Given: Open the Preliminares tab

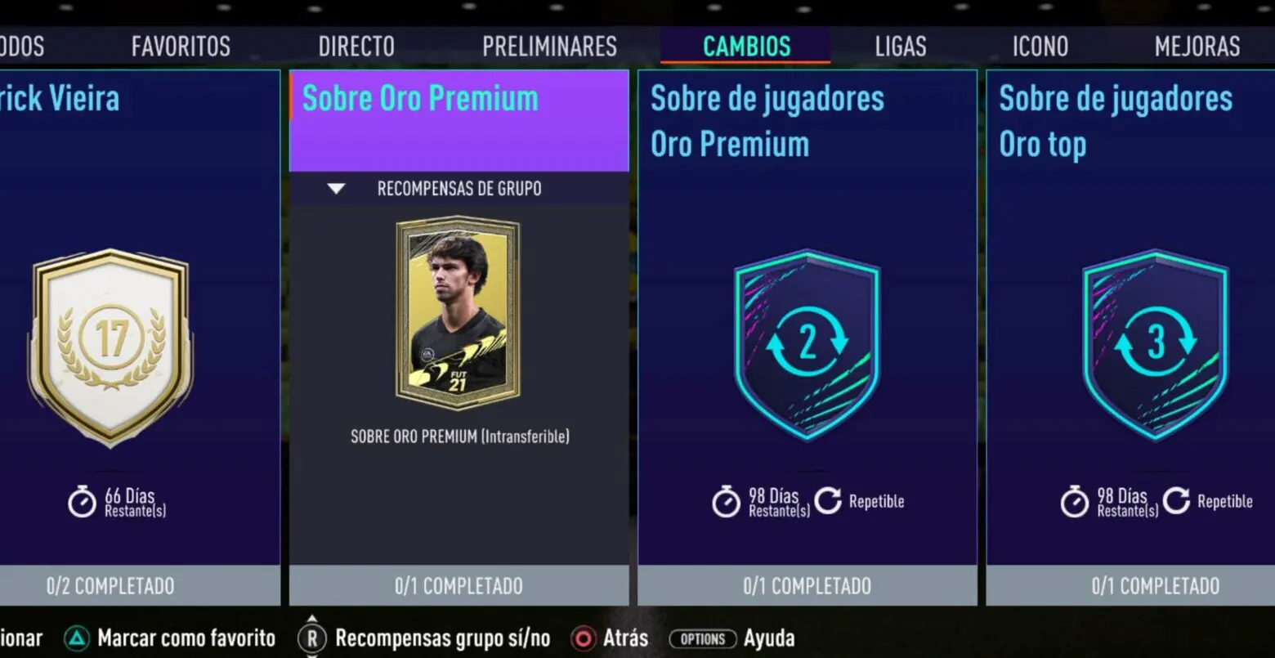Looking at the screenshot, I should (x=549, y=47).
